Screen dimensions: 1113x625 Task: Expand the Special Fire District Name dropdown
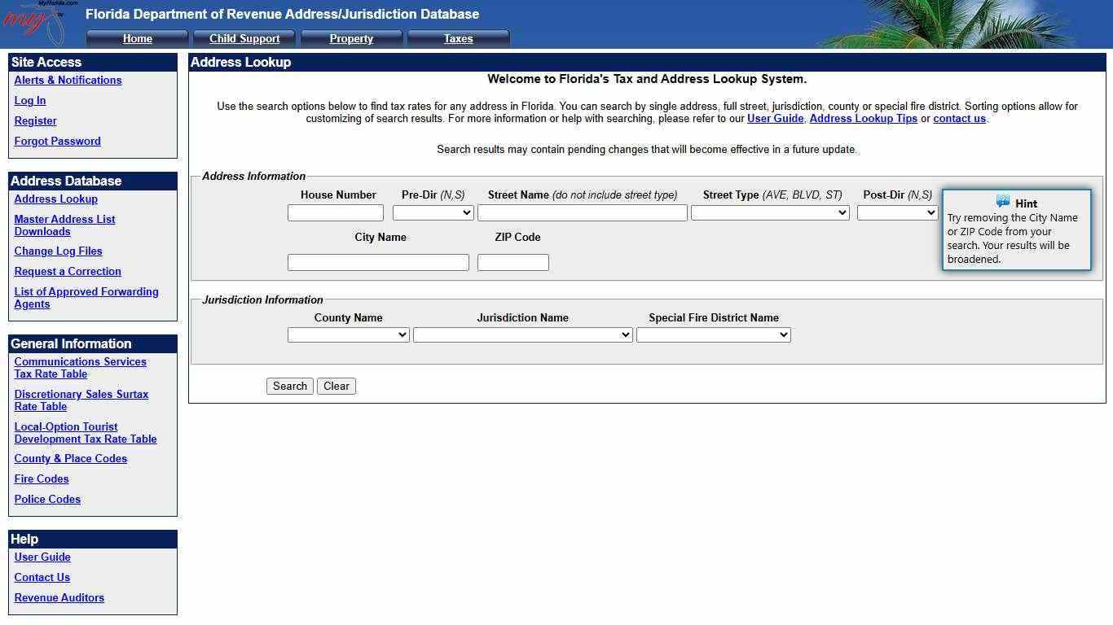pyautogui.click(x=713, y=334)
